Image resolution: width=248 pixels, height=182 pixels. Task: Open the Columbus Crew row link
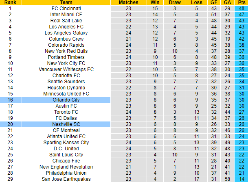click(66, 39)
